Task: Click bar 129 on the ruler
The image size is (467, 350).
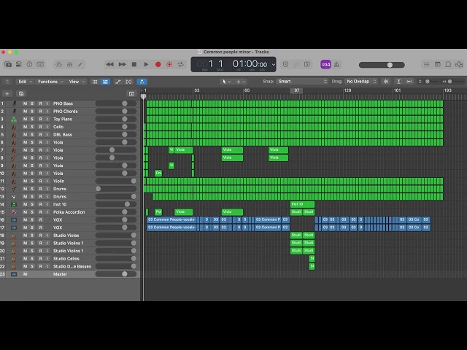Action: pyautogui.click(x=347, y=90)
